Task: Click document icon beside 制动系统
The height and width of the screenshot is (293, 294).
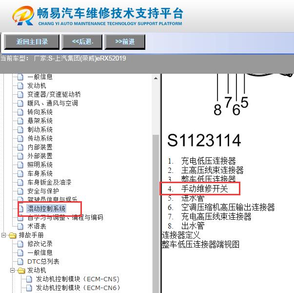Action: pyautogui.click(x=20, y=130)
